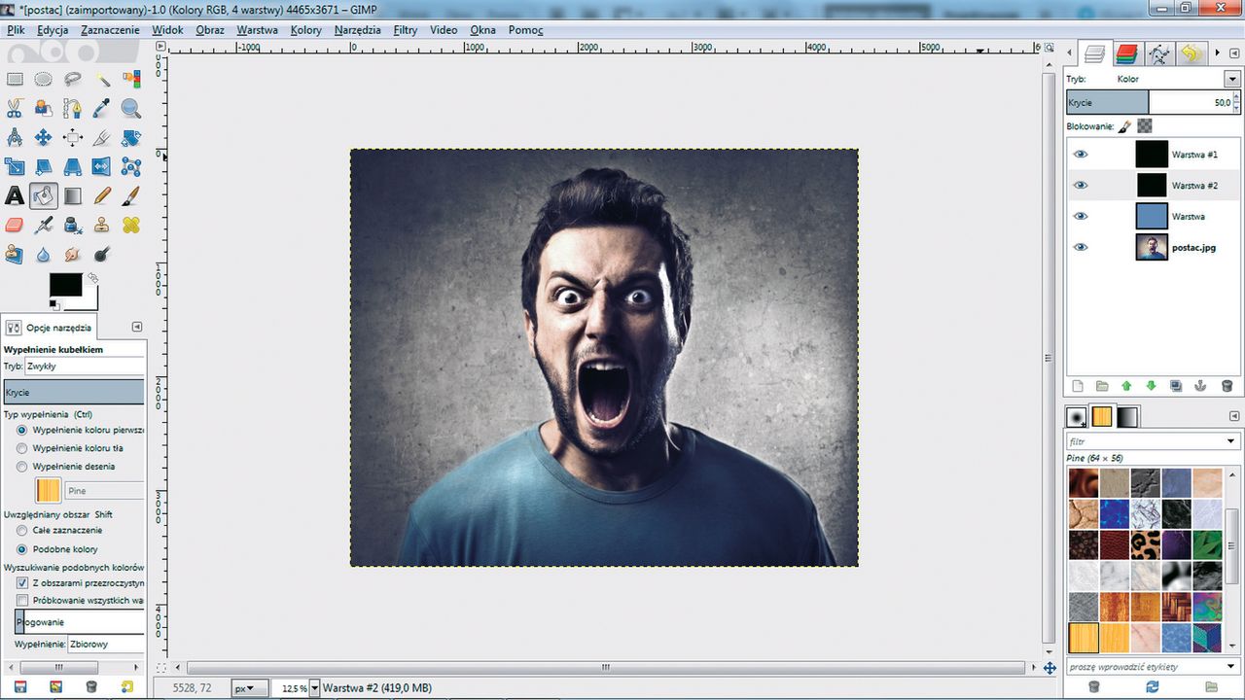Screen dimensions: 1245x700
Task: Open the tool 'Tryb: Zwykły' dropdown
Action: coord(85,367)
